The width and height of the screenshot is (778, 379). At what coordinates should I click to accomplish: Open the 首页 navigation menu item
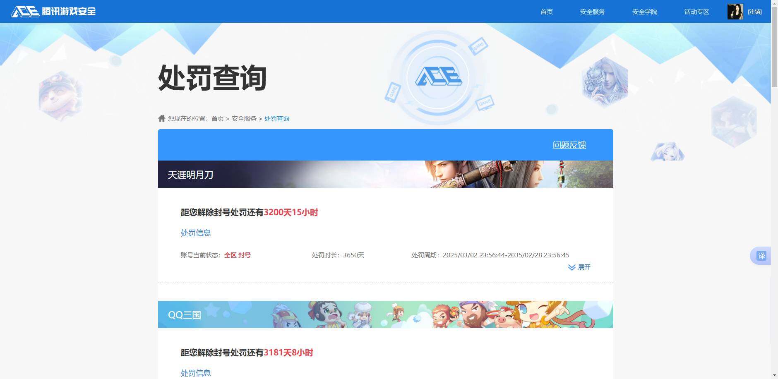[x=547, y=12]
